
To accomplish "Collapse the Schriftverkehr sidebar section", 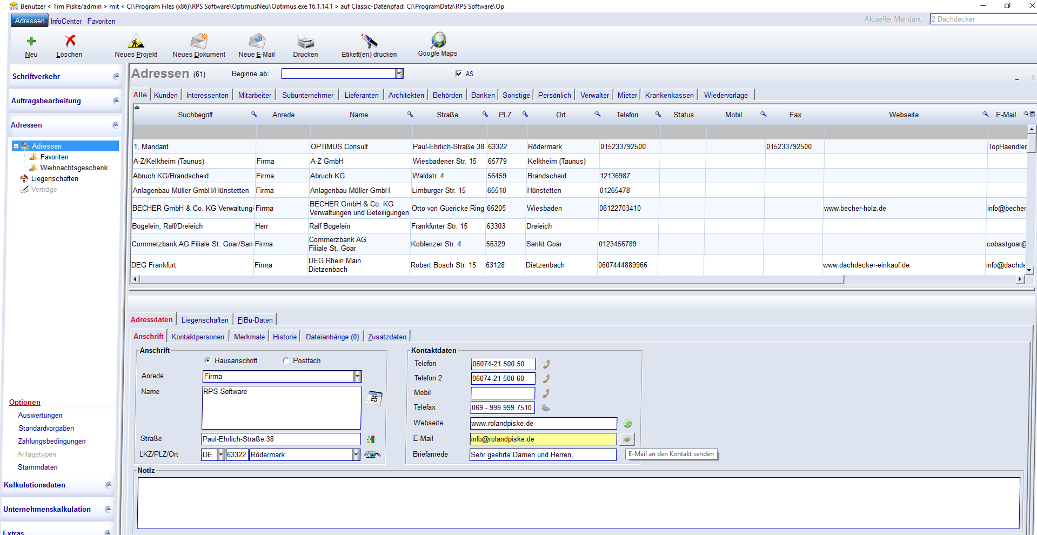I will [x=116, y=76].
